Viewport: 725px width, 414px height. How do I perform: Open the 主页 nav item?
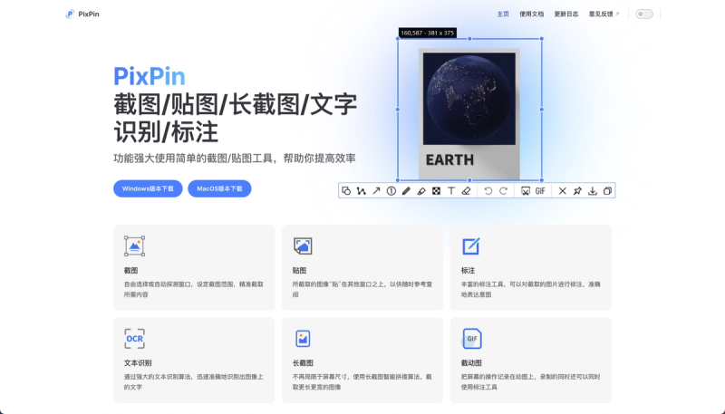pos(503,14)
